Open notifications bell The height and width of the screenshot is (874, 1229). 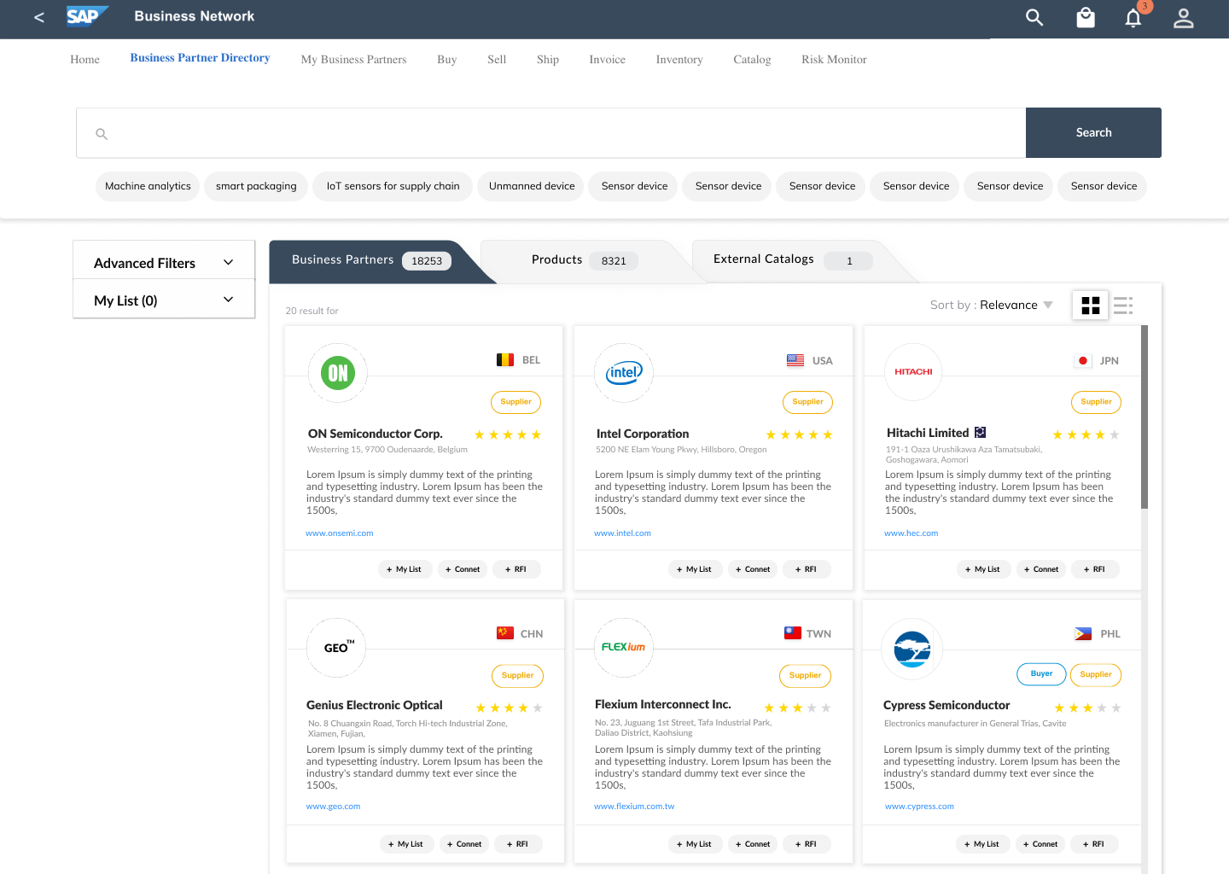point(1133,18)
